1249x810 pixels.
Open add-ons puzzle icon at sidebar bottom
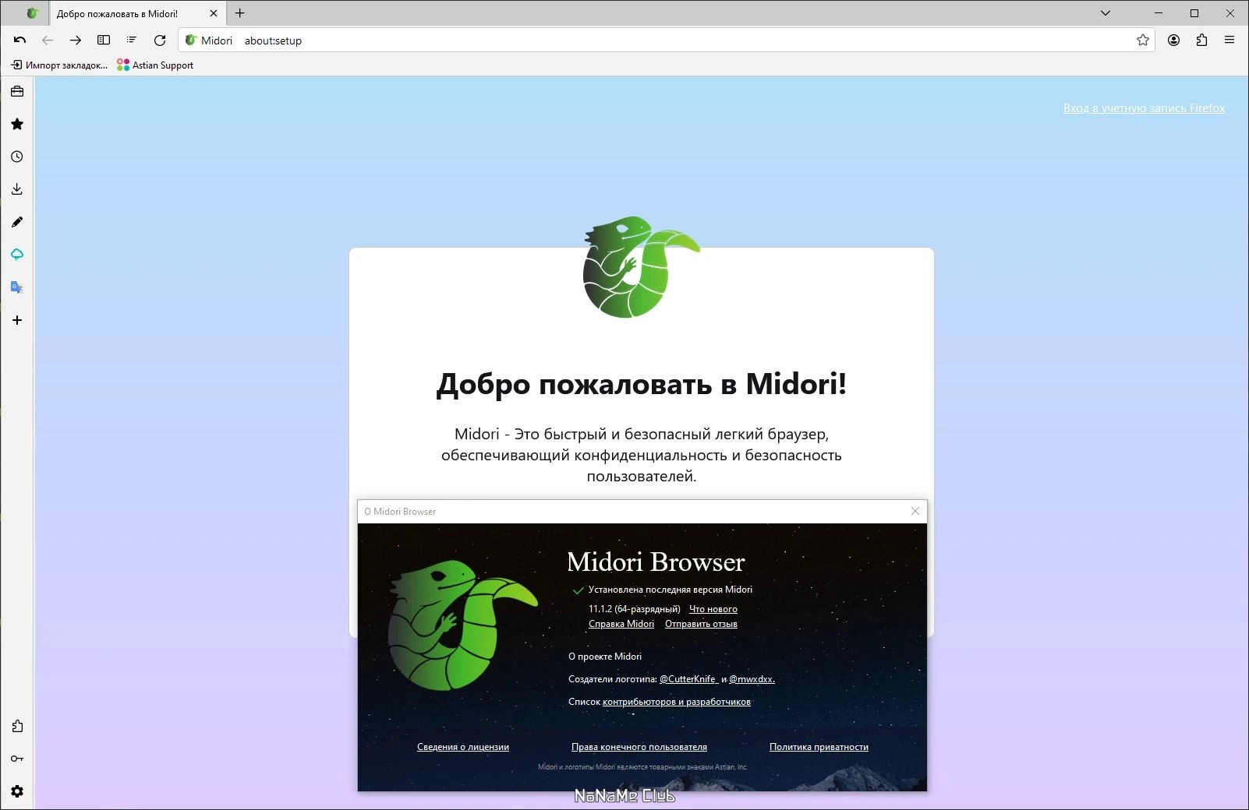click(x=17, y=726)
